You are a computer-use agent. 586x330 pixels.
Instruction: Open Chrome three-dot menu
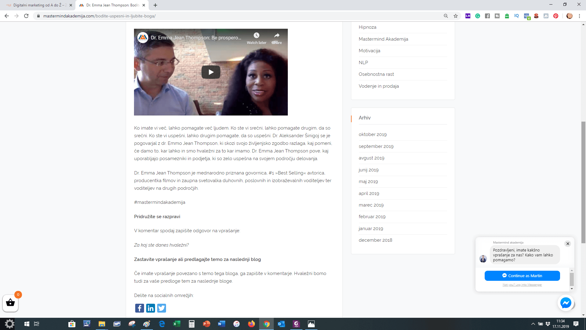[x=579, y=16]
